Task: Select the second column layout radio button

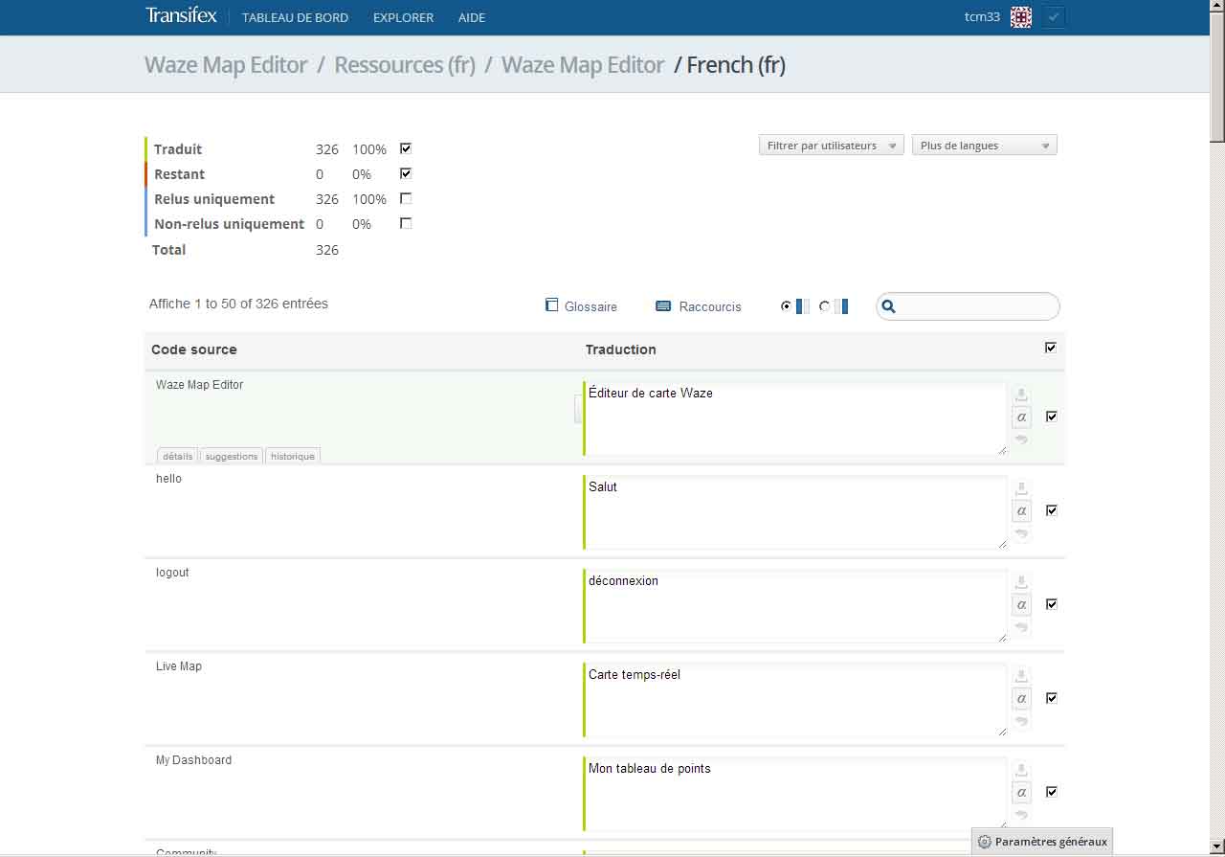Action: pos(825,306)
